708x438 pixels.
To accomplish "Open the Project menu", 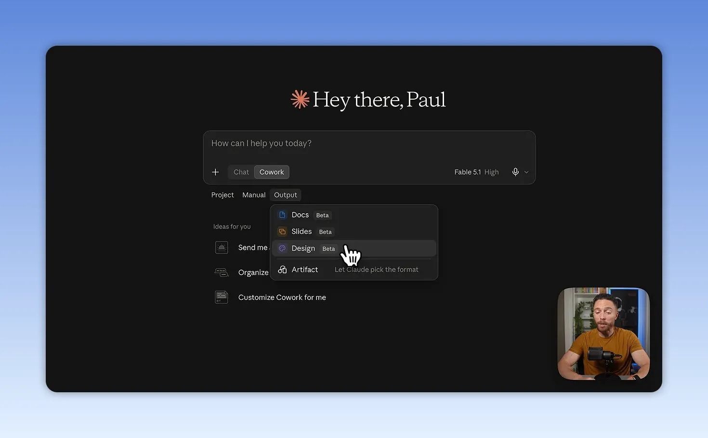I will [x=223, y=195].
